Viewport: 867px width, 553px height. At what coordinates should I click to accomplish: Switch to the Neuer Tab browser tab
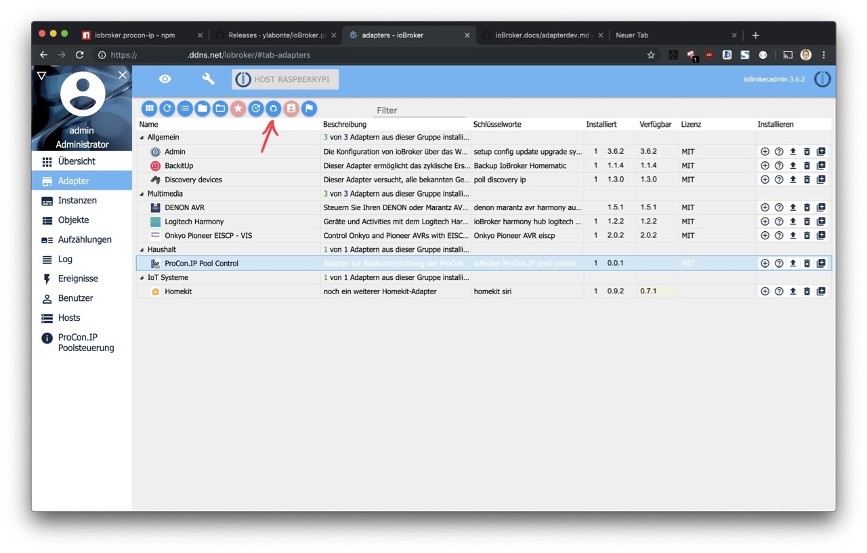675,35
